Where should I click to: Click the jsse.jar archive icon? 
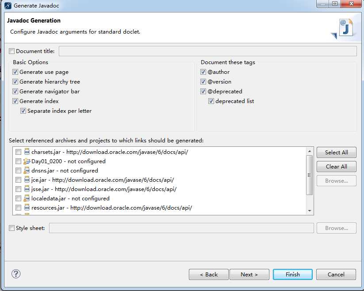point(27,189)
